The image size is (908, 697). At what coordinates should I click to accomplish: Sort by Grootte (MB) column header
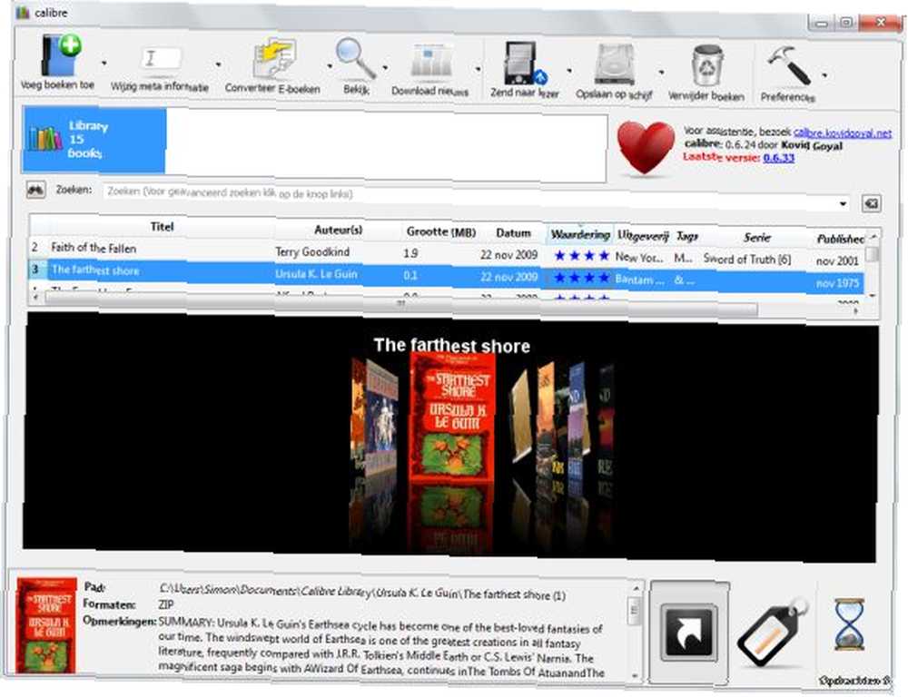click(x=440, y=232)
